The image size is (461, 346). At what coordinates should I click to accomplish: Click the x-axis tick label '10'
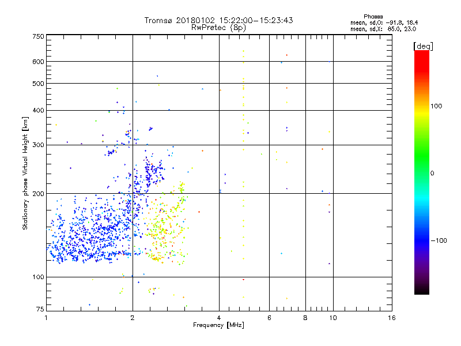(333, 318)
